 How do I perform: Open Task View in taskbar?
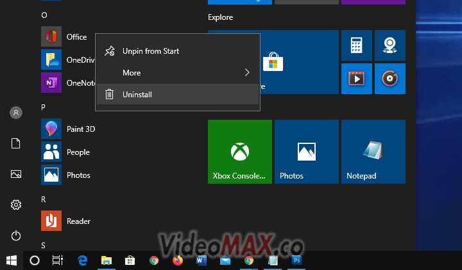coord(58,260)
